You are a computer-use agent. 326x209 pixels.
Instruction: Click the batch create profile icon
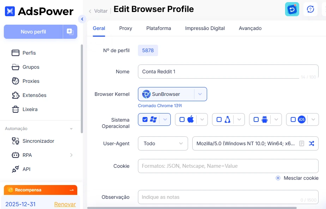[x=70, y=32]
